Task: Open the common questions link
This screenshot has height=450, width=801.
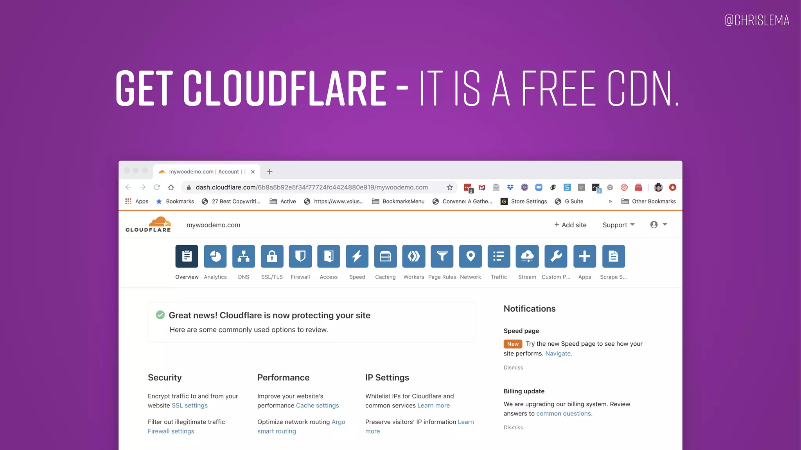Action: (x=564, y=414)
